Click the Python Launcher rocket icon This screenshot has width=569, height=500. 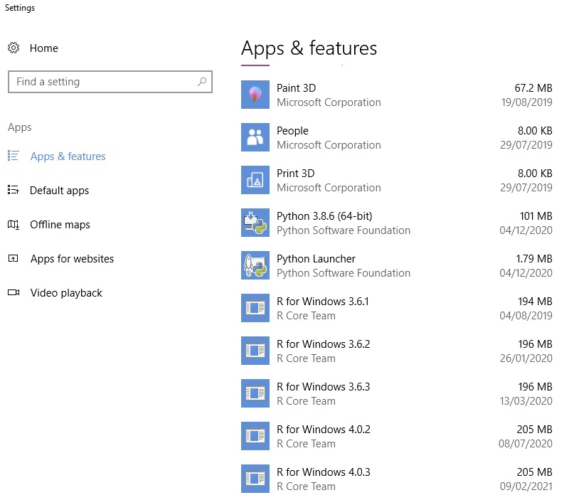tap(255, 265)
